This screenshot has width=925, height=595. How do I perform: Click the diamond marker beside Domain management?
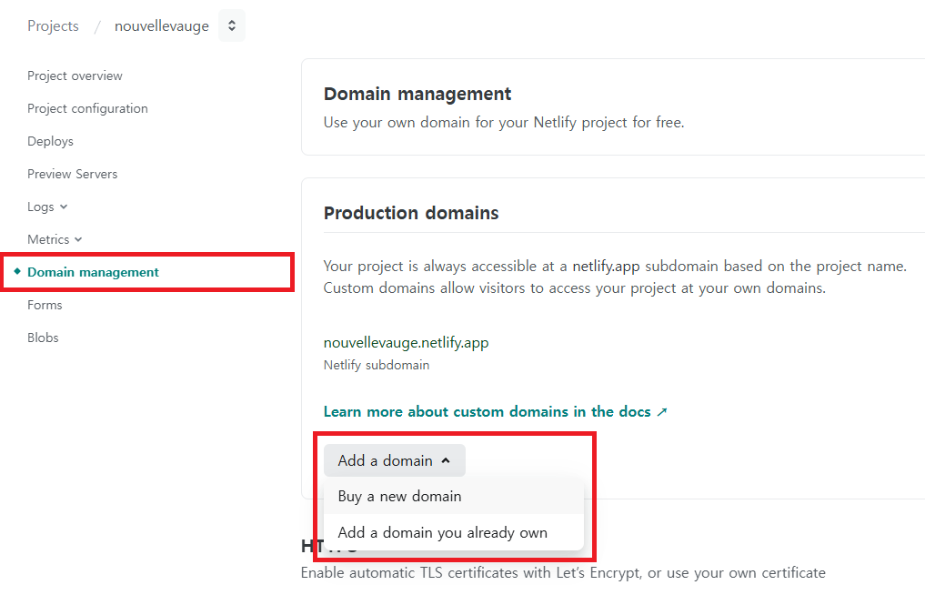(17, 271)
